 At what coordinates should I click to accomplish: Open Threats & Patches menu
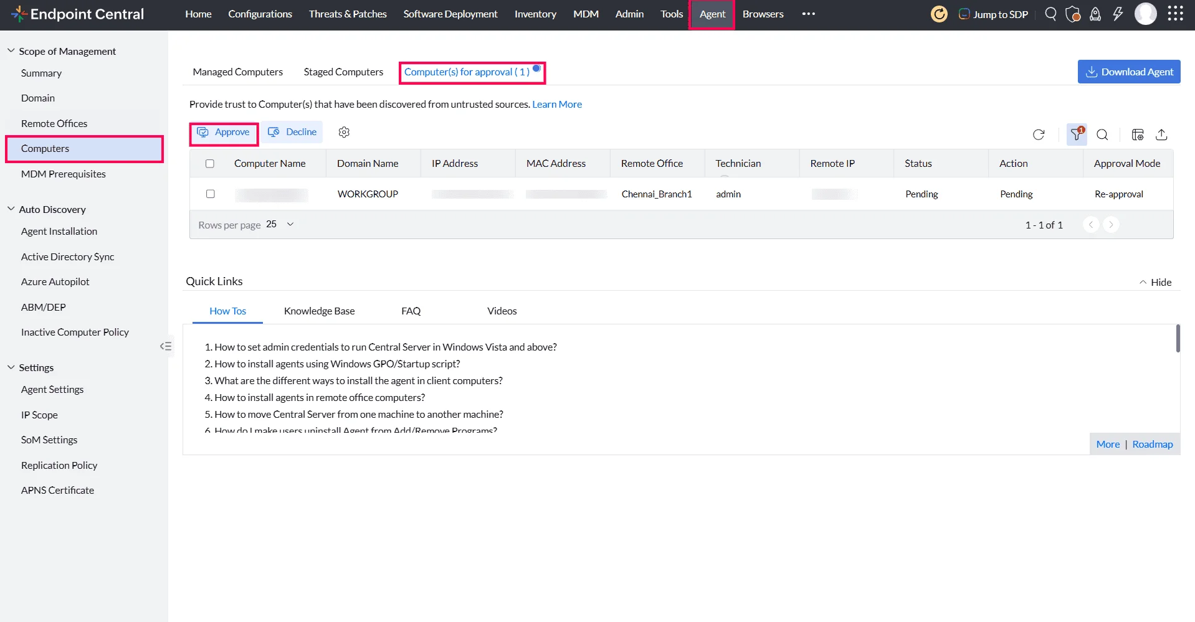click(348, 14)
